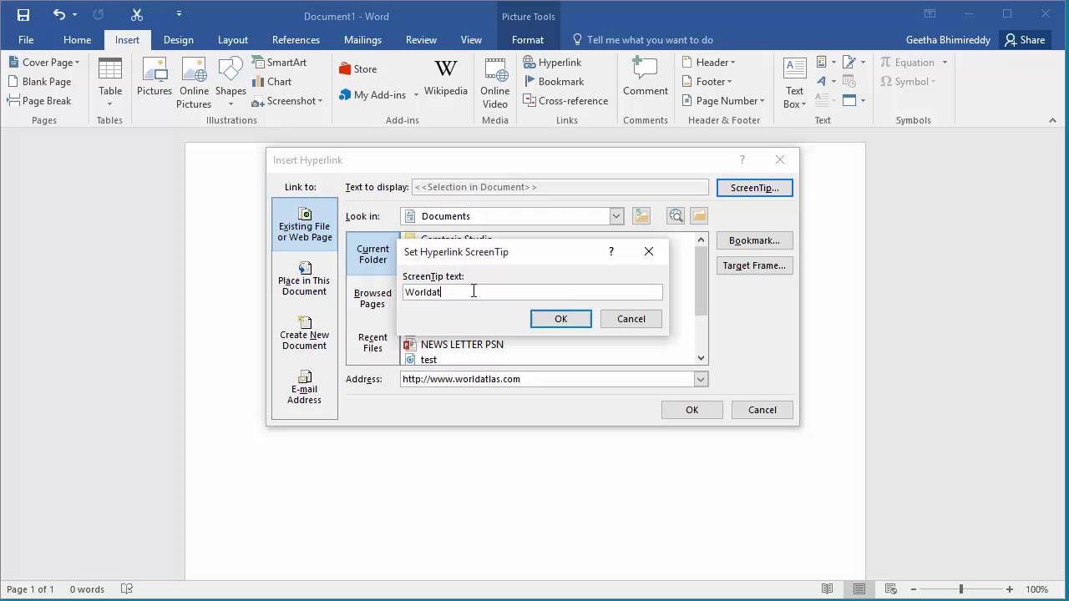Insert a Page Break
This screenshot has height=601, width=1069.
tap(40, 101)
